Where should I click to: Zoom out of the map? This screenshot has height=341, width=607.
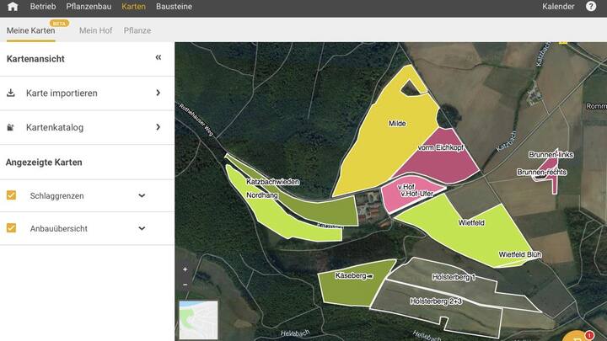[185, 285]
